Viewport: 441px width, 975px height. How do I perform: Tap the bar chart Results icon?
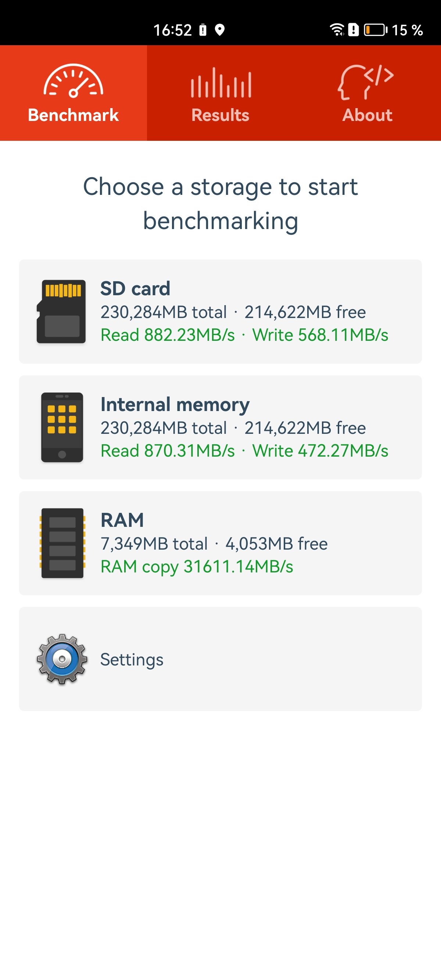[221, 82]
